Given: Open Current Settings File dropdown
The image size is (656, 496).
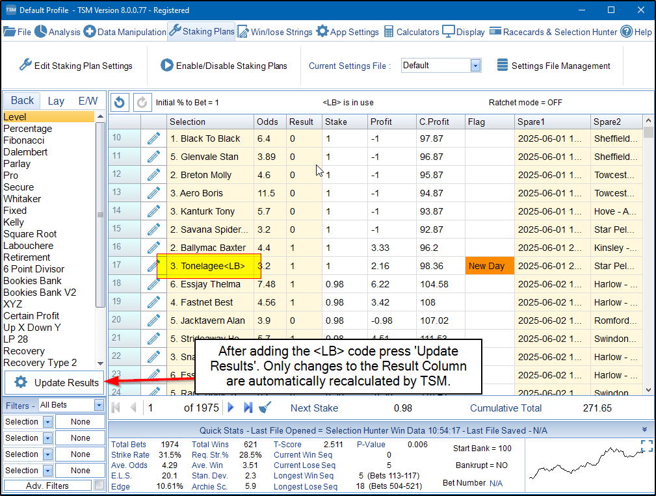Looking at the screenshot, I should coord(475,66).
